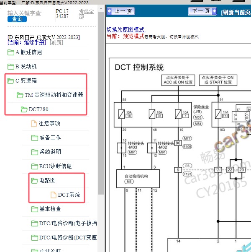Expand DTC/电路诊断(DCT变速 tree item
The image size is (251, 252).
(x=68, y=238)
